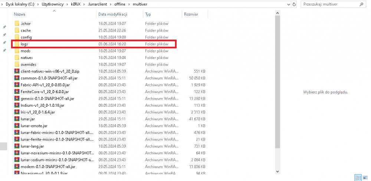The height and width of the screenshot is (181, 371).
Task: Switch to the details view icon
Action: tap(358, 178)
